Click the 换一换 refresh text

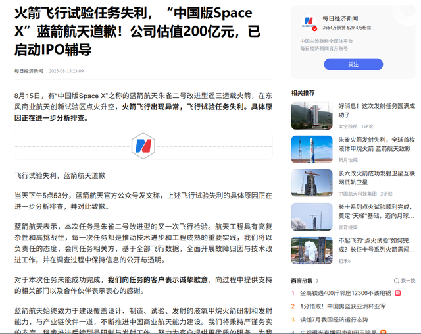[x=408, y=281]
